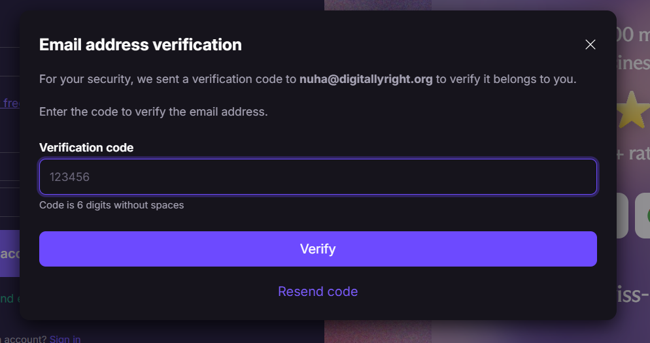This screenshot has width=650, height=343.
Task: Click the "+ rat" ratings text at right
Action: pos(632,154)
